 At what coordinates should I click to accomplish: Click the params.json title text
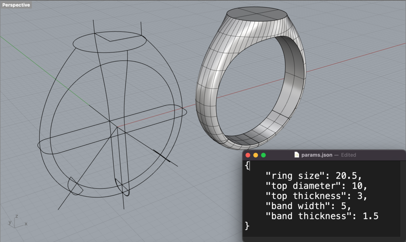tap(317, 155)
